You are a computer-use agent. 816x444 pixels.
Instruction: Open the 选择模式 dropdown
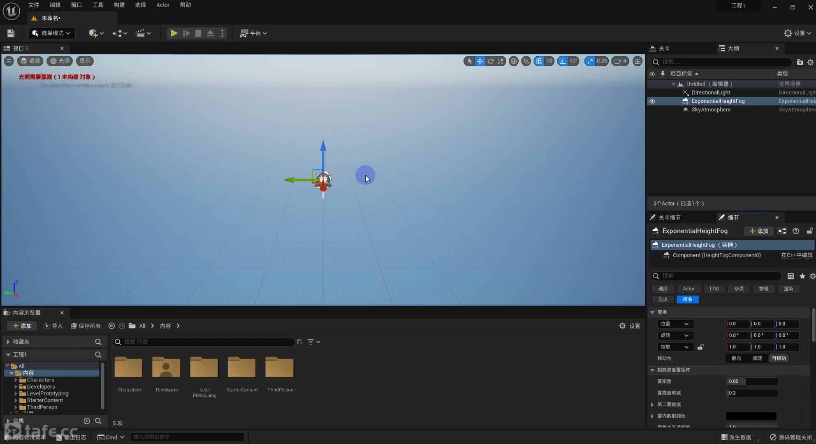51,33
